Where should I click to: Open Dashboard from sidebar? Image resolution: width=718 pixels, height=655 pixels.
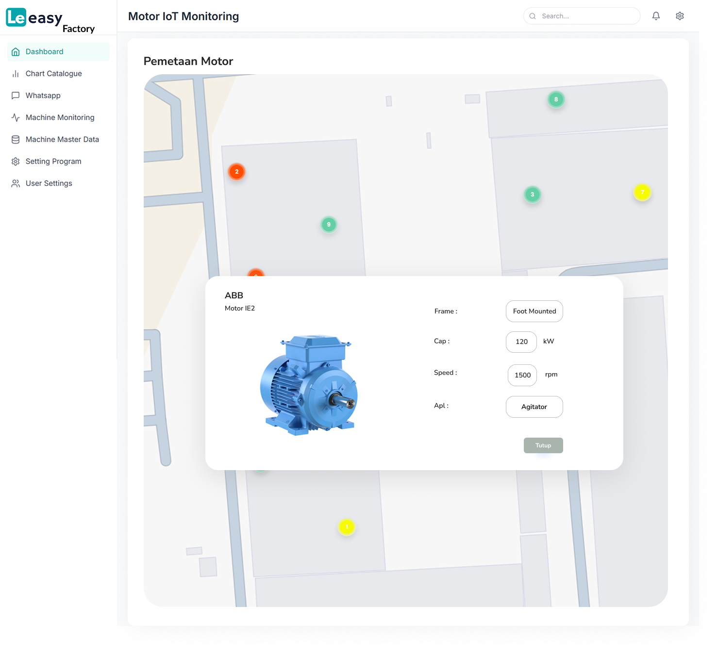click(44, 52)
